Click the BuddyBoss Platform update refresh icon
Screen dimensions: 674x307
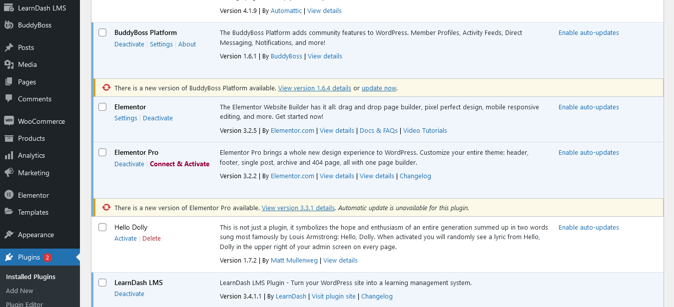click(x=106, y=88)
